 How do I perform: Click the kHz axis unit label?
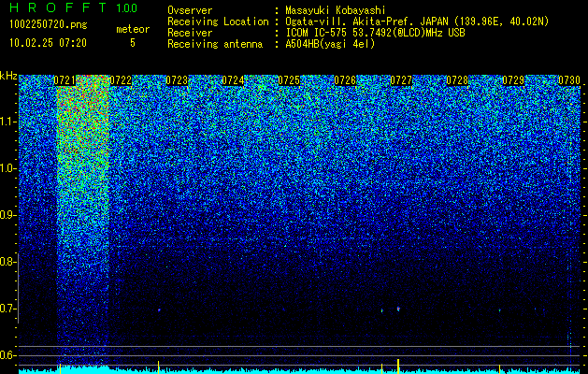(8, 76)
